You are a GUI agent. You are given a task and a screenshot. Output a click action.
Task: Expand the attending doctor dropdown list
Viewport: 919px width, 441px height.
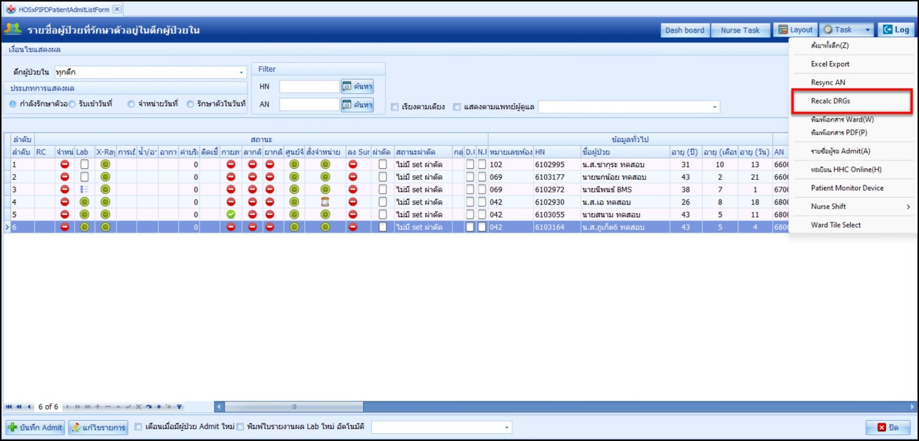[x=714, y=107]
